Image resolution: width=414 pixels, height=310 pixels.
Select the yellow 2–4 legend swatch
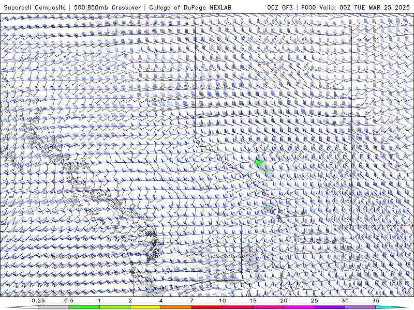[145, 307]
